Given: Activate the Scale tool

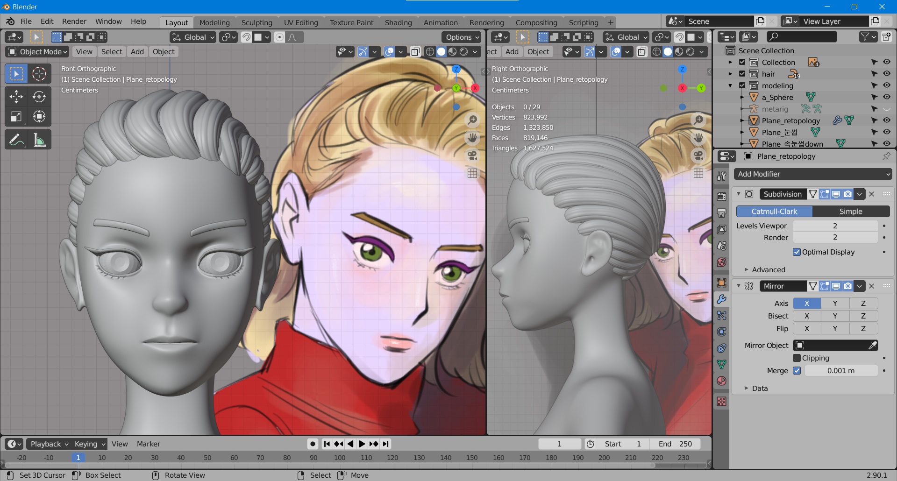Looking at the screenshot, I should (x=16, y=117).
